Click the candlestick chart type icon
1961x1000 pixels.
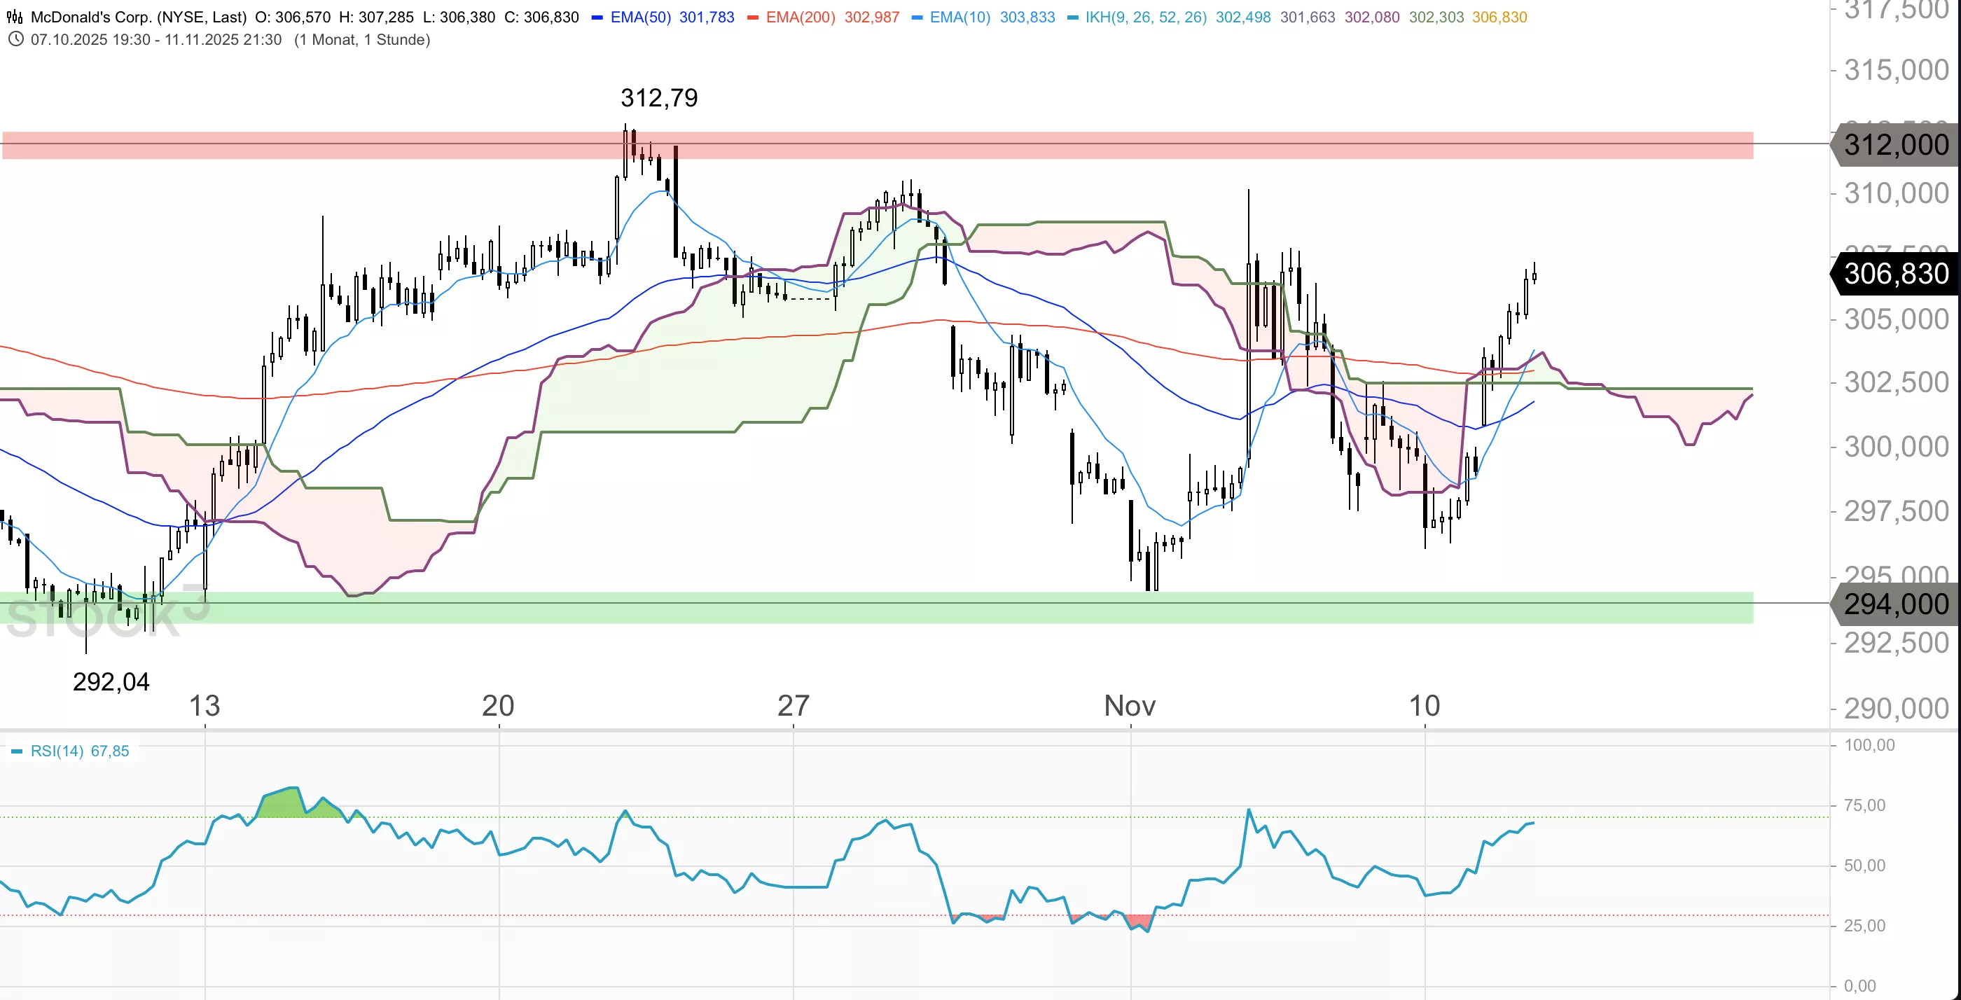pyautogui.click(x=15, y=17)
